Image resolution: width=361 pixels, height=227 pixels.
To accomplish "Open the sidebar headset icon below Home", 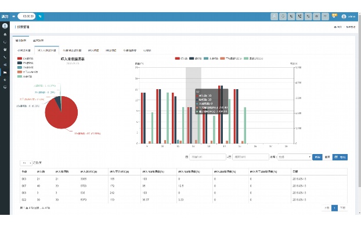I will pyautogui.click(x=5, y=42).
